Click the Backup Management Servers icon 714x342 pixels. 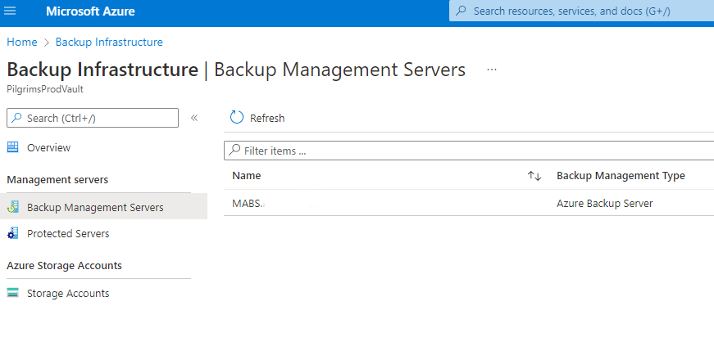tap(13, 207)
